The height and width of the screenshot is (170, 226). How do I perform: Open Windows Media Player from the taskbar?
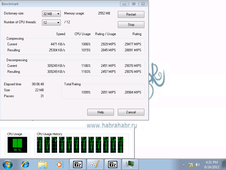pos(60,165)
